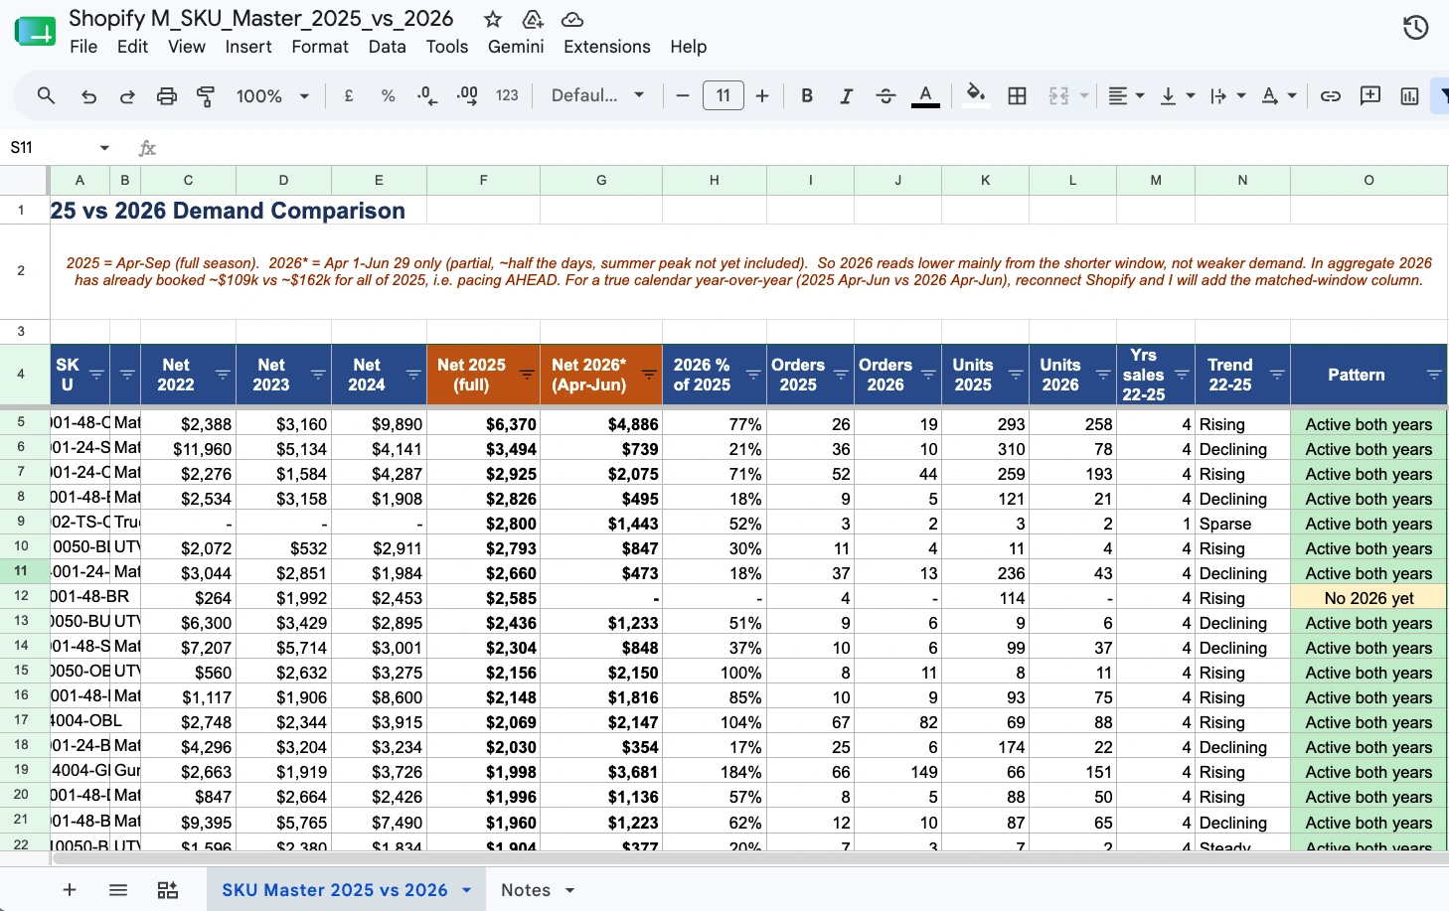Viewport: 1449px width, 911px height.
Task: Switch to the Notes sheet tab
Action: pyautogui.click(x=526, y=890)
